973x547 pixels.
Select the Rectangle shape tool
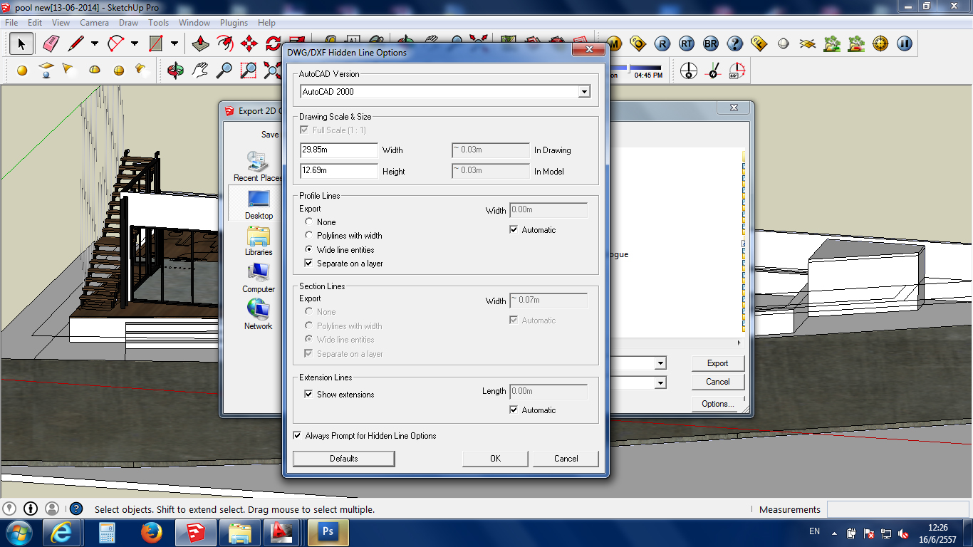click(155, 44)
